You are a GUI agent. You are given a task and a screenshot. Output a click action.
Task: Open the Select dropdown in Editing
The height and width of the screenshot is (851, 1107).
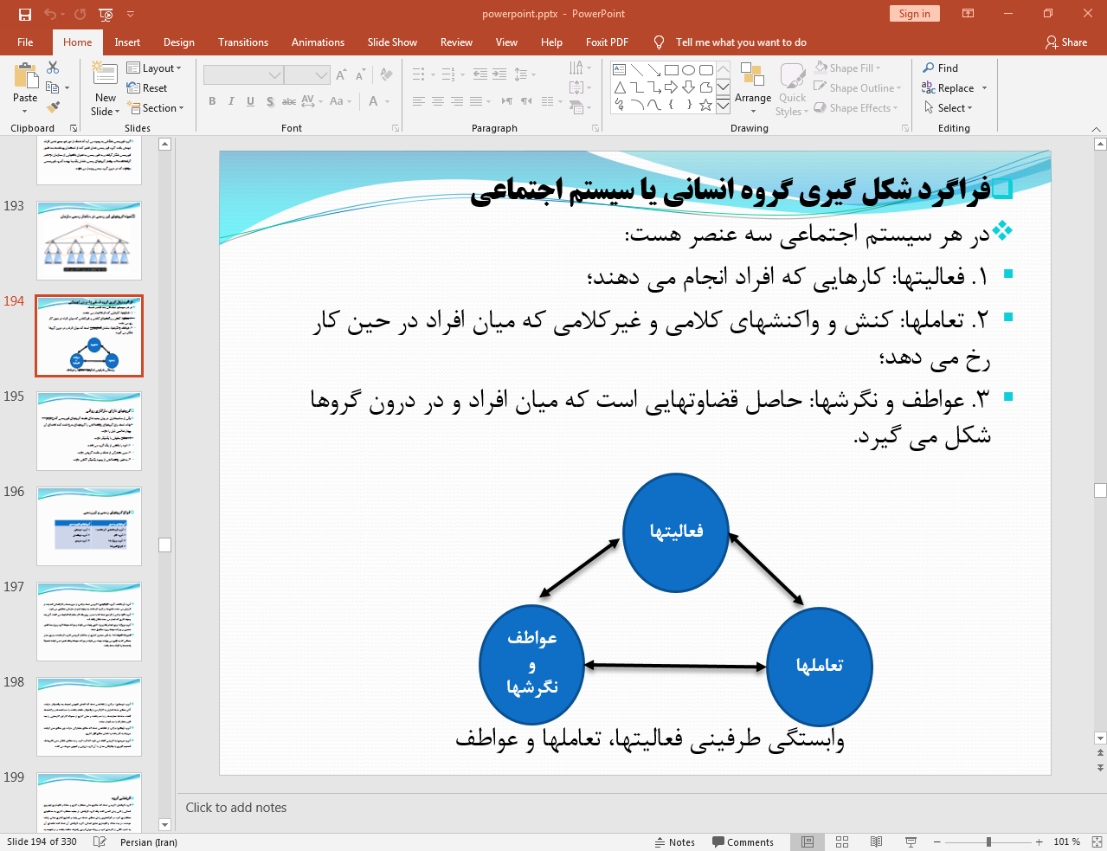pos(949,107)
